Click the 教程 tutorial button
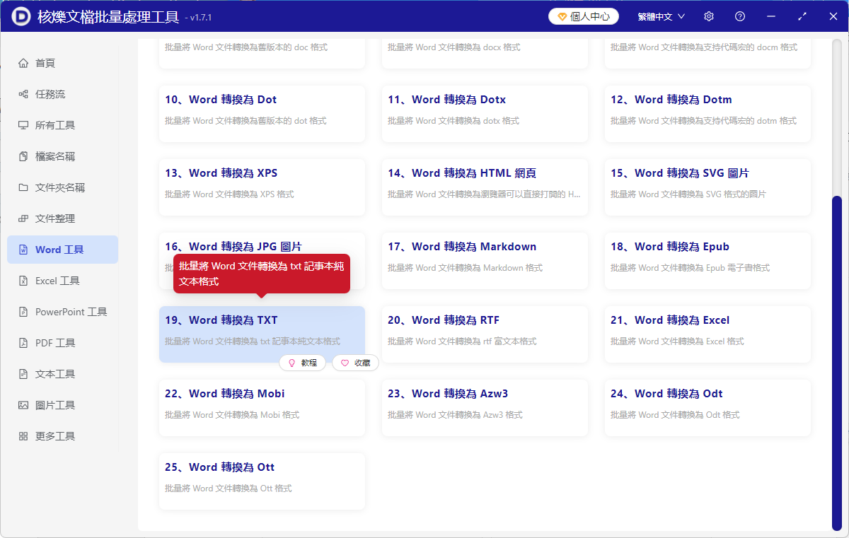 (302, 363)
